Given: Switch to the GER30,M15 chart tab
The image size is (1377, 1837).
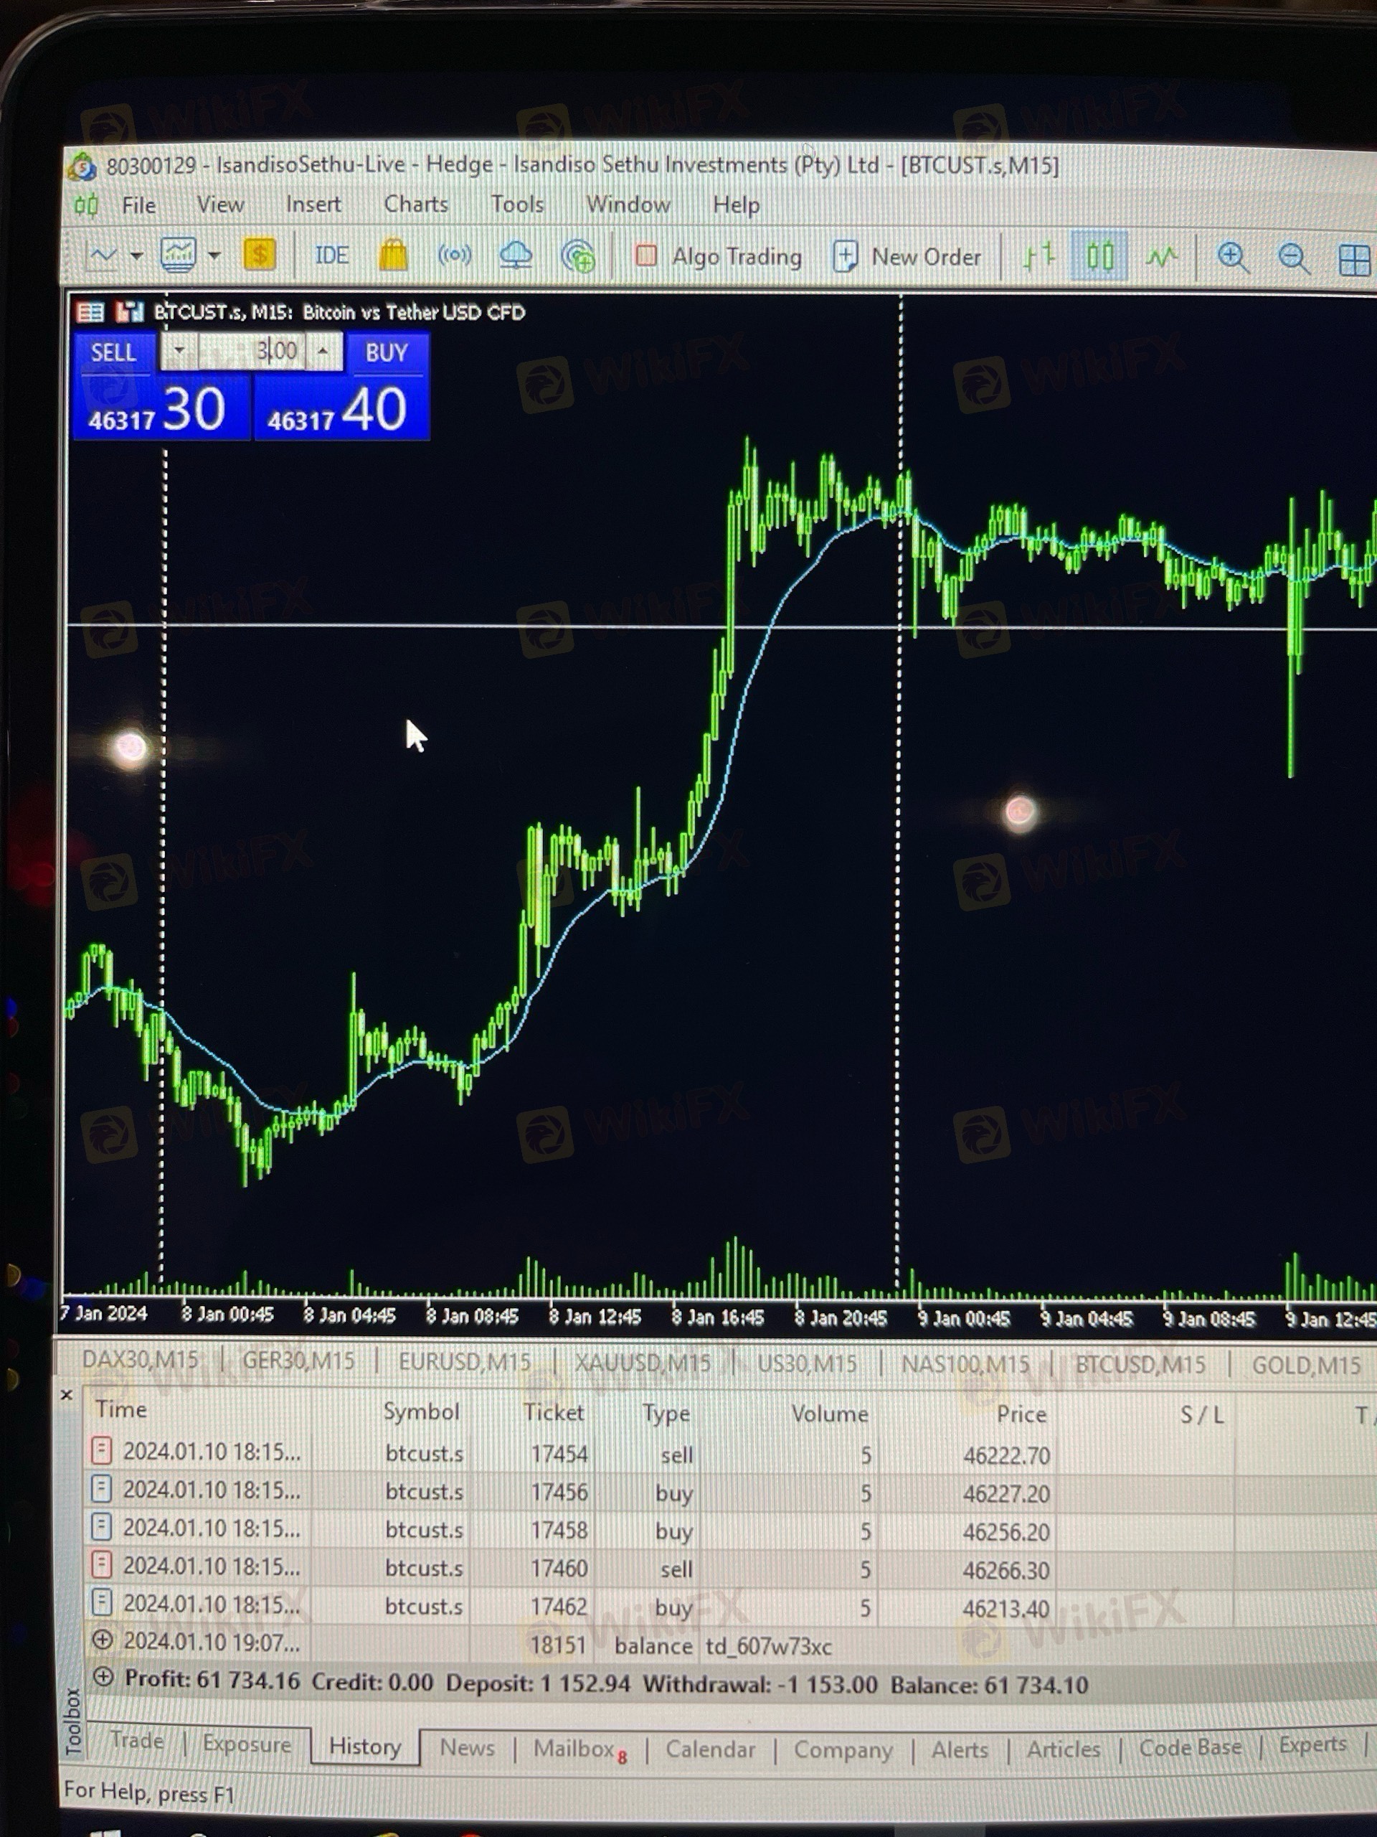Looking at the screenshot, I should 298,1361.
